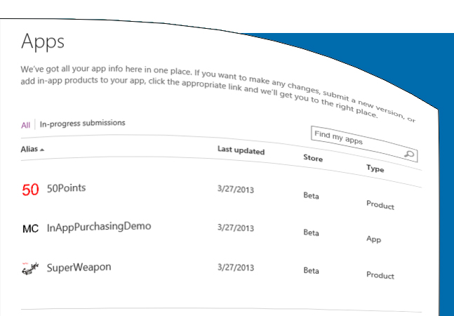Click the App type value for InAppPurchasingDemo

click(373, 239)
